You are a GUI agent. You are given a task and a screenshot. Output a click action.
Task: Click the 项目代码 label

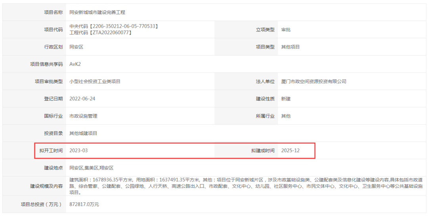click(x=53, y=29)
